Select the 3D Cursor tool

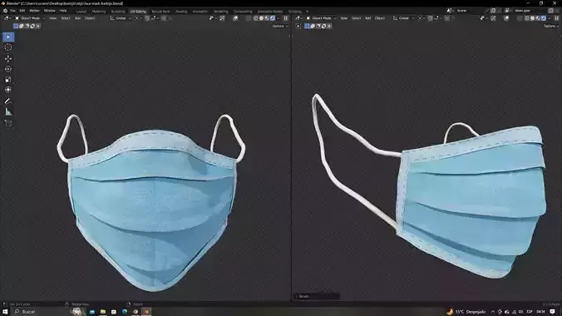tap(8, 47)
